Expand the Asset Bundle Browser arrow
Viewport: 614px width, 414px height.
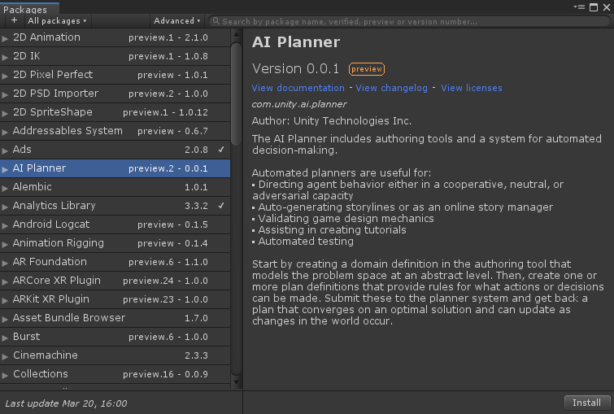coord(5,319)
